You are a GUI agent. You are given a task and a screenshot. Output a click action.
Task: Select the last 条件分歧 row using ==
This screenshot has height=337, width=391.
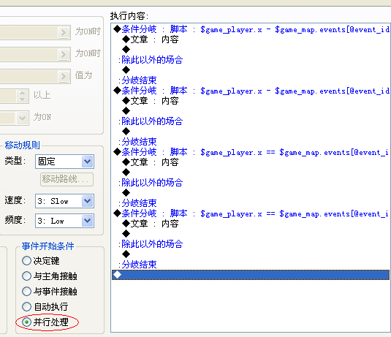click(251, 213)
